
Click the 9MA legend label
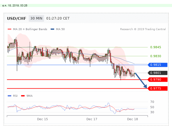click(30, 96)
